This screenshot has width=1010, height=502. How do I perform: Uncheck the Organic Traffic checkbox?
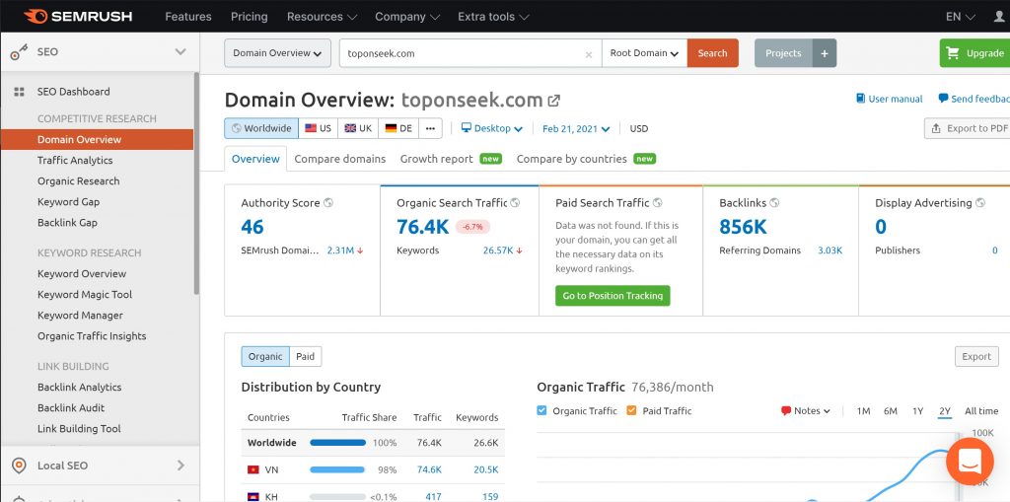click(542, 411)
